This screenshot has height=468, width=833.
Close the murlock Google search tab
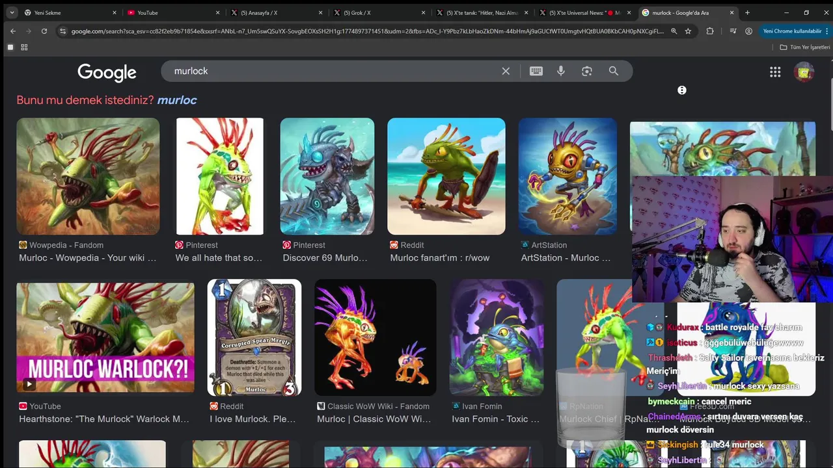tap(731, 12)
